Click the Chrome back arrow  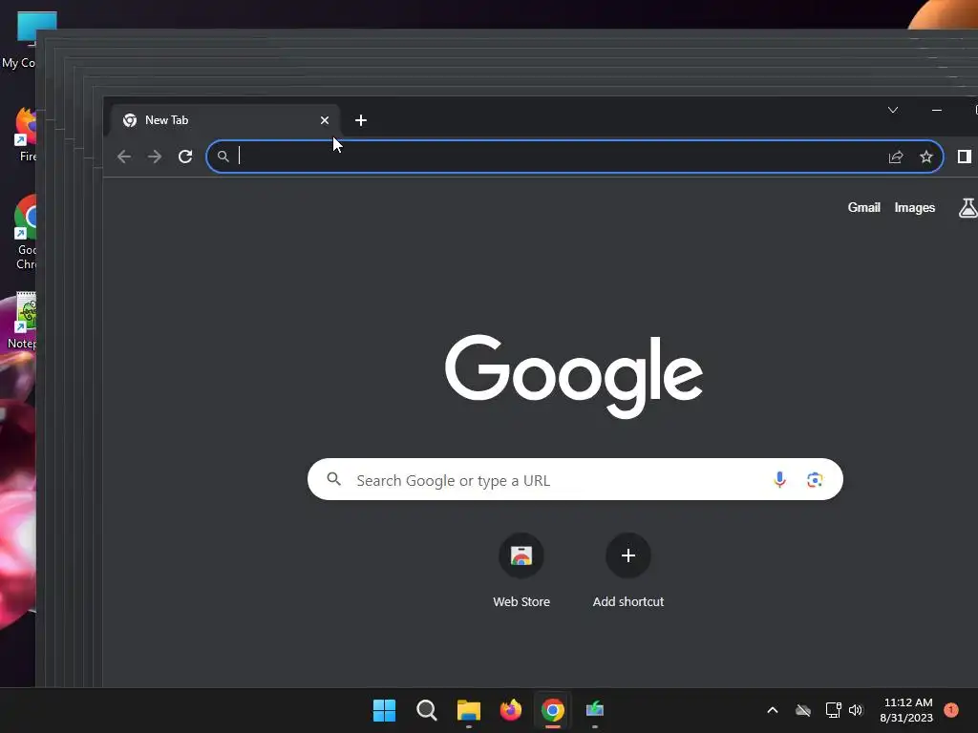tap(124, 157)
